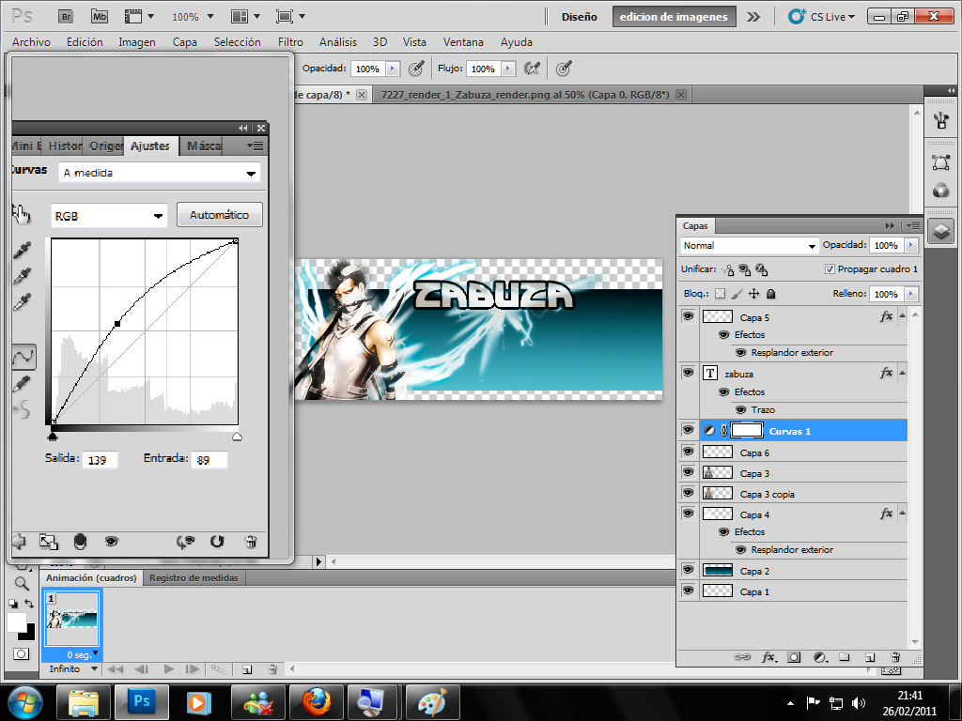Open the background color swatch
Screen dimensions: 962x721
click(x=28, y=634)
